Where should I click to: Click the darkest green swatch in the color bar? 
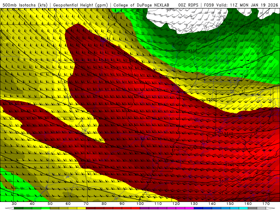[x=19, y=208]
